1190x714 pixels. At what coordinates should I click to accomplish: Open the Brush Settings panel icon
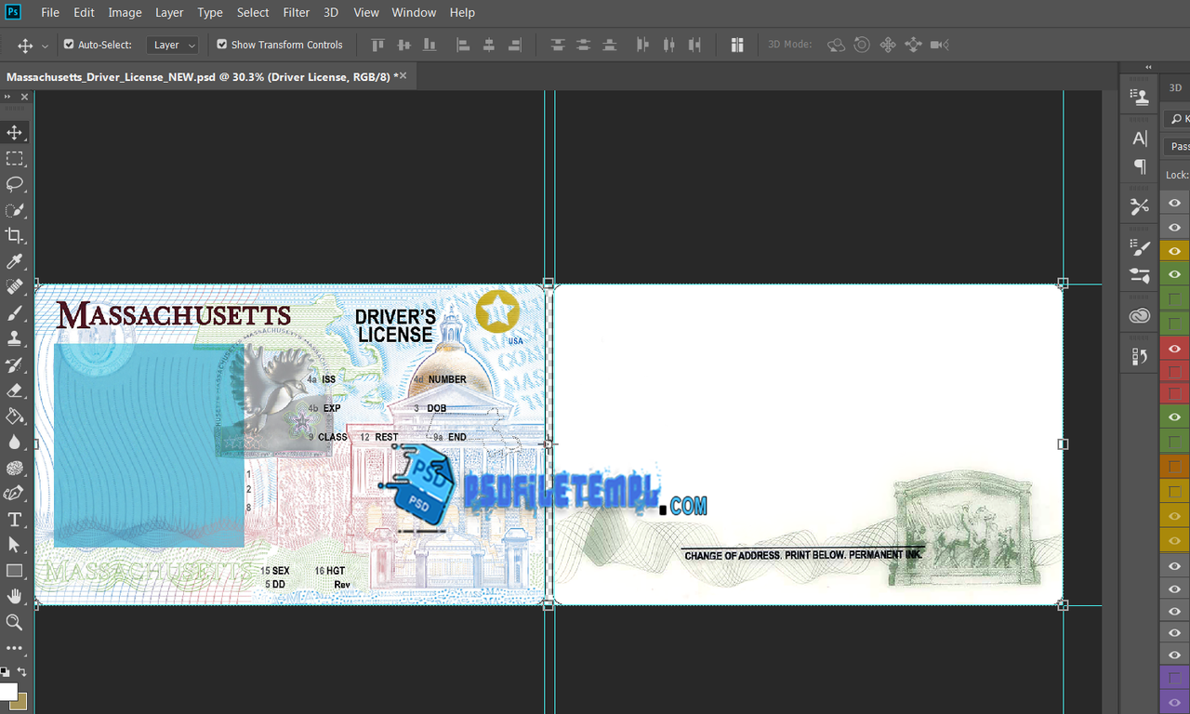pyautogui.click(x=1139, y=247)
